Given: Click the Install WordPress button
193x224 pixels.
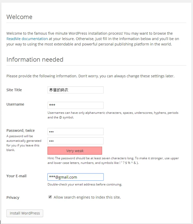Looking at the screenshot, I should [x=25, y=213].
